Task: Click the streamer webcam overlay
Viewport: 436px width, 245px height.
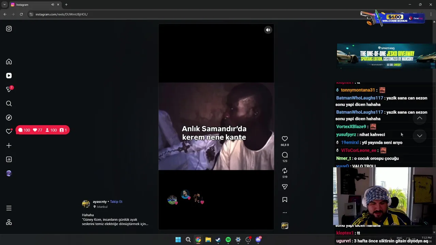Action: [385, 196]
